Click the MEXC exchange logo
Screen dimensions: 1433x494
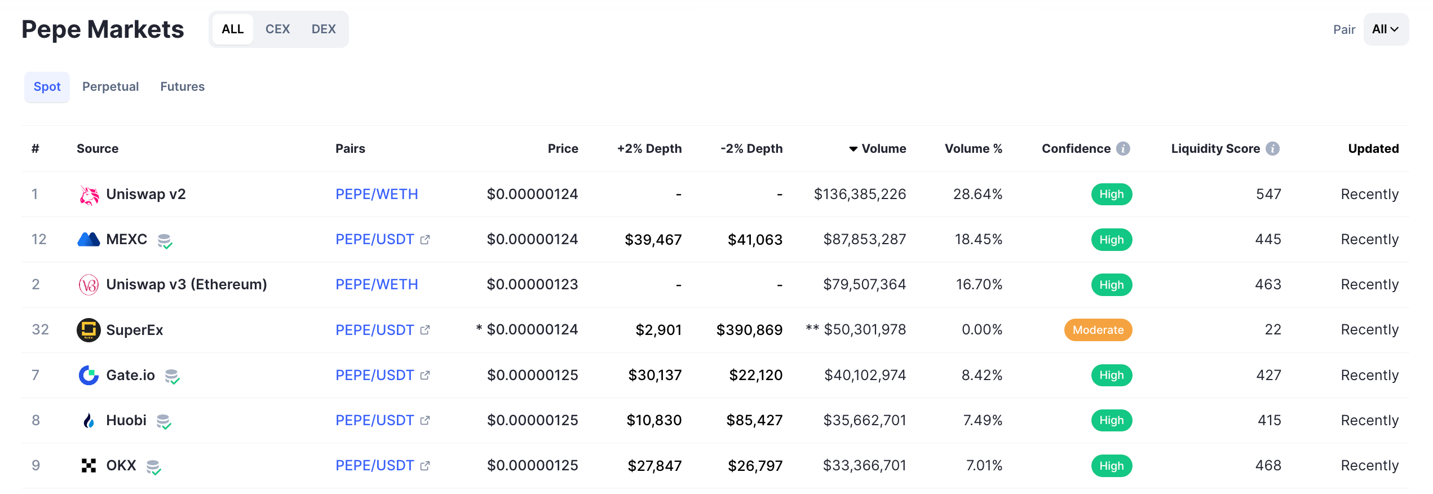(89, 240)
